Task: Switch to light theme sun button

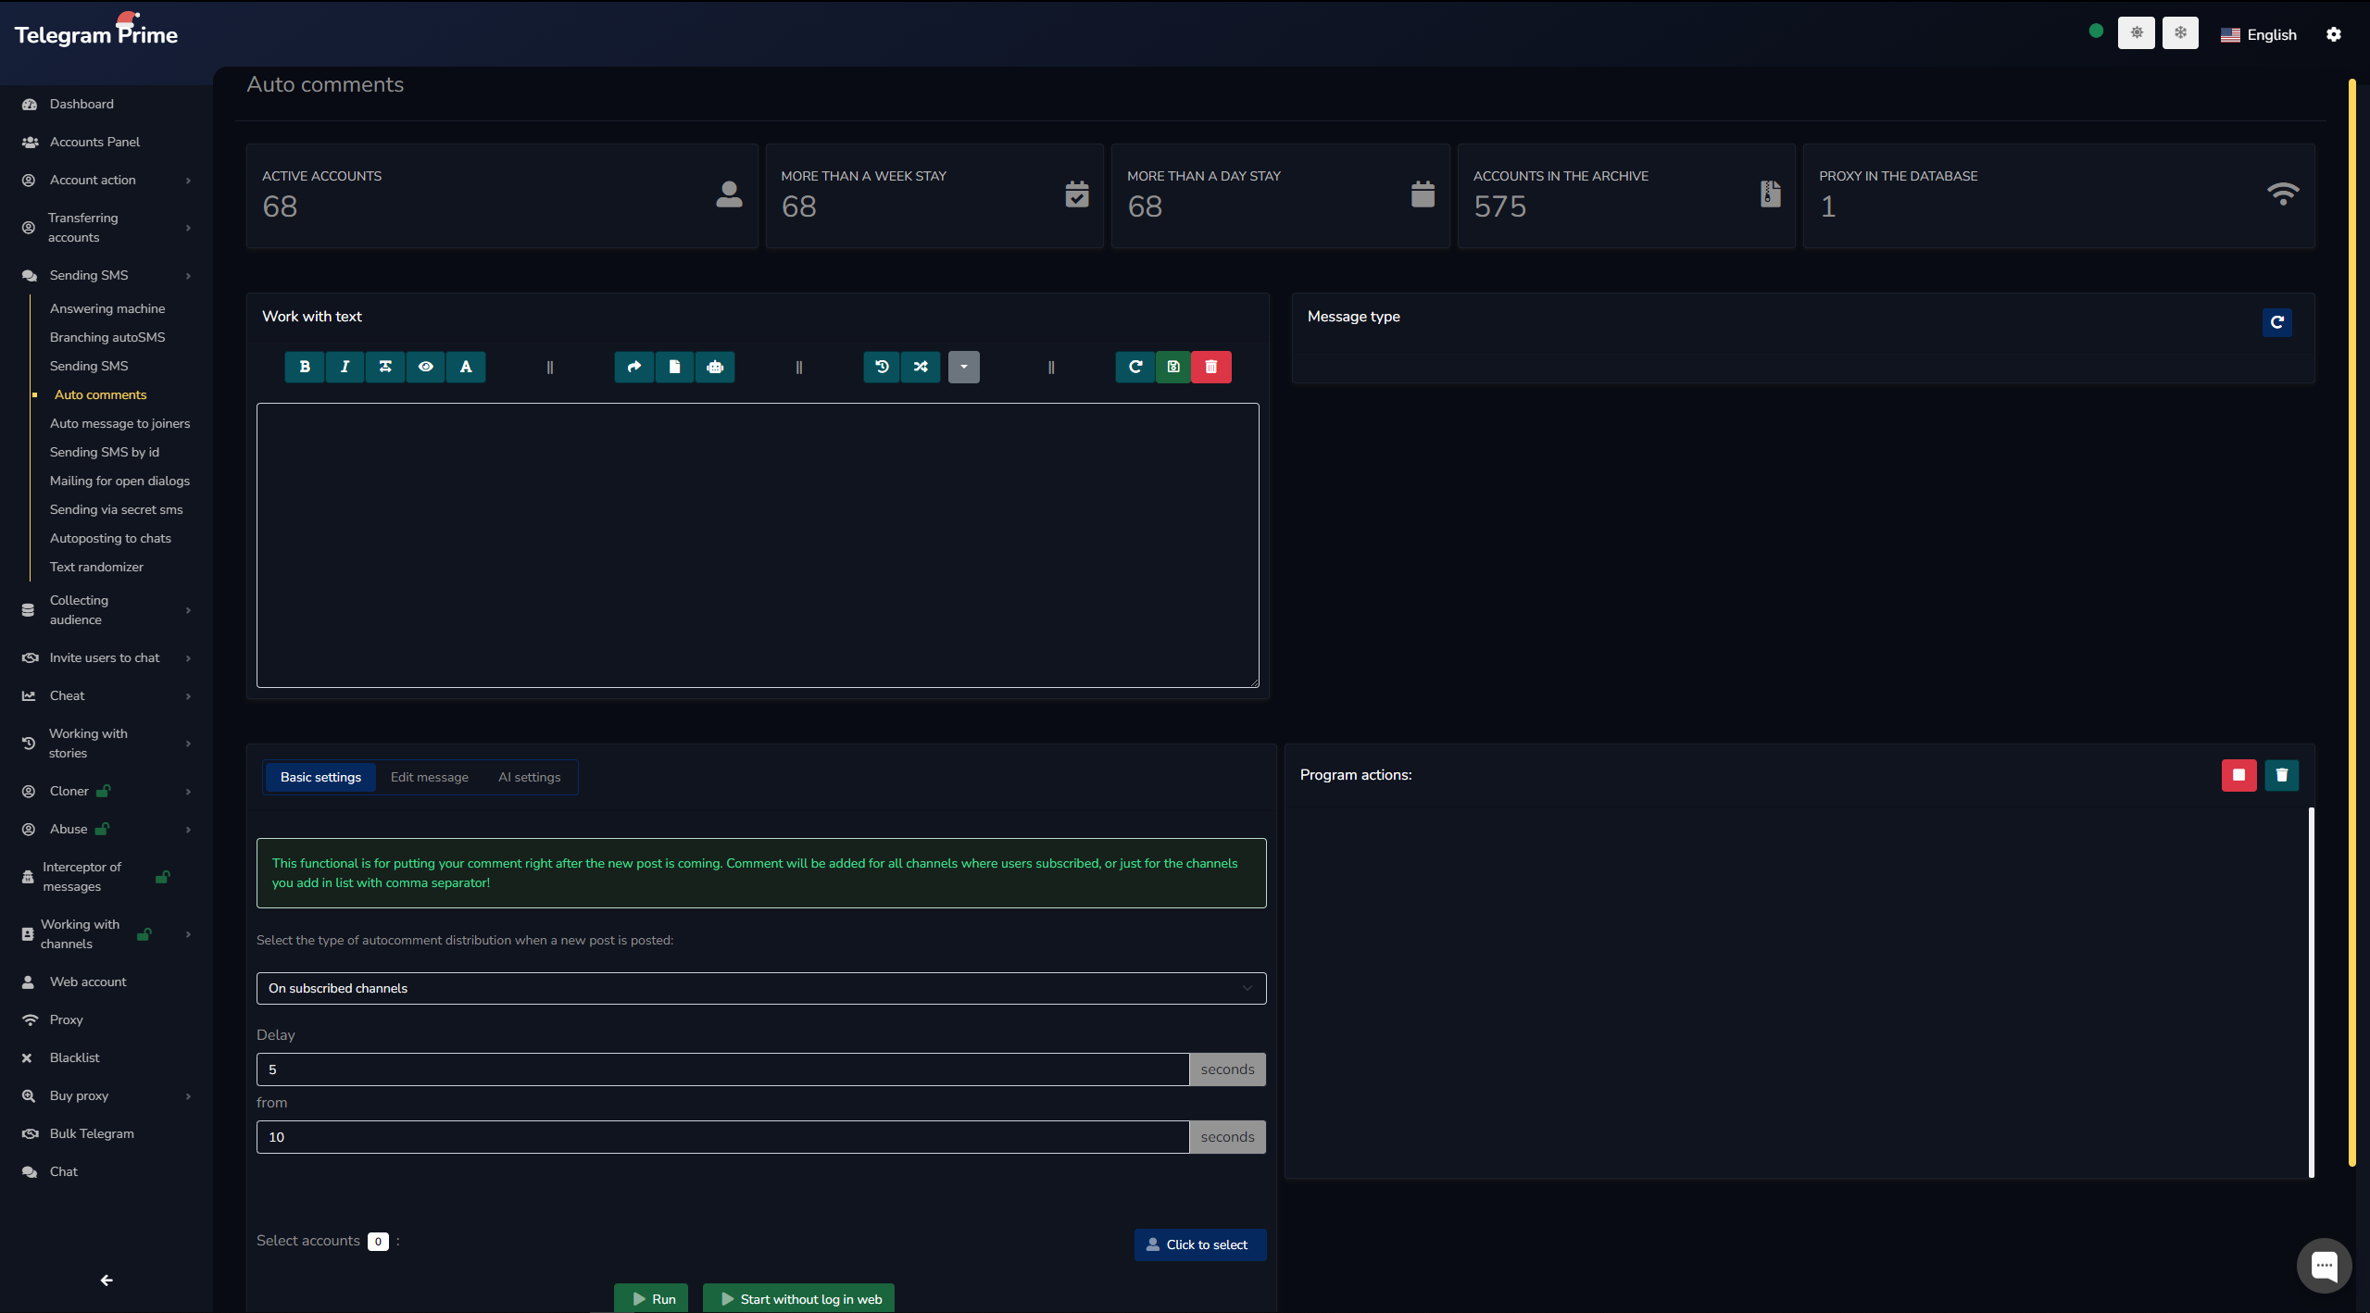Action: pyautogui.click(x=2136, y=33)
